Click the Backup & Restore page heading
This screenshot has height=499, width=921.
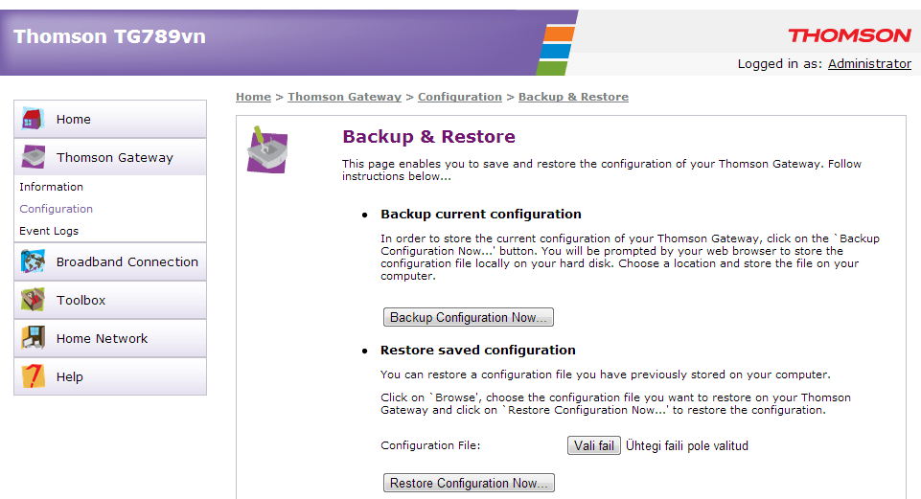click(428, 136)
